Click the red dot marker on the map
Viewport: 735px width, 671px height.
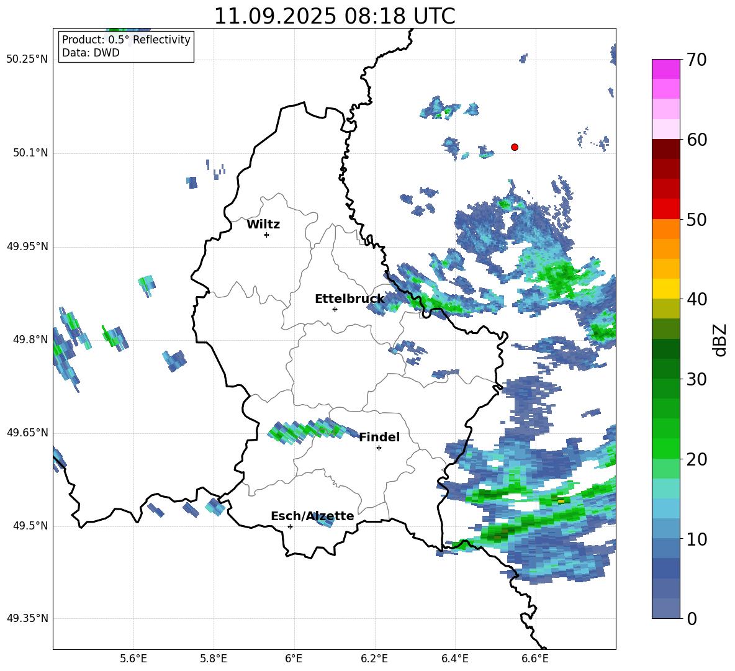(x=515, y=147)
